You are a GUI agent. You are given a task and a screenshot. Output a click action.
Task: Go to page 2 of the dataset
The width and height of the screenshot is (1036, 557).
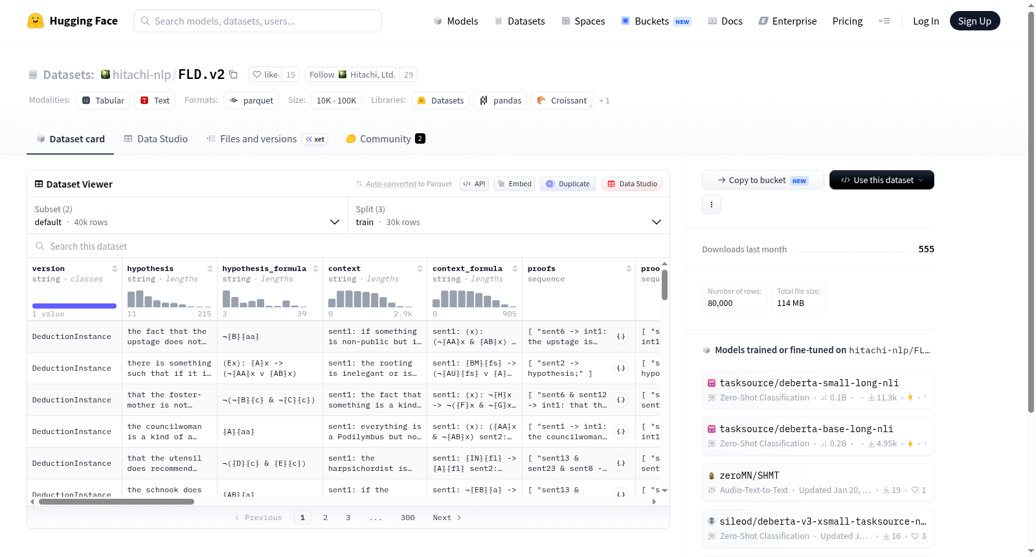tap(325, 518)
